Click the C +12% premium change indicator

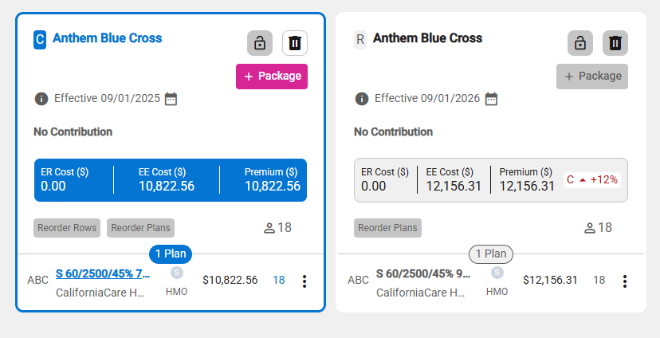pos(591,179)
